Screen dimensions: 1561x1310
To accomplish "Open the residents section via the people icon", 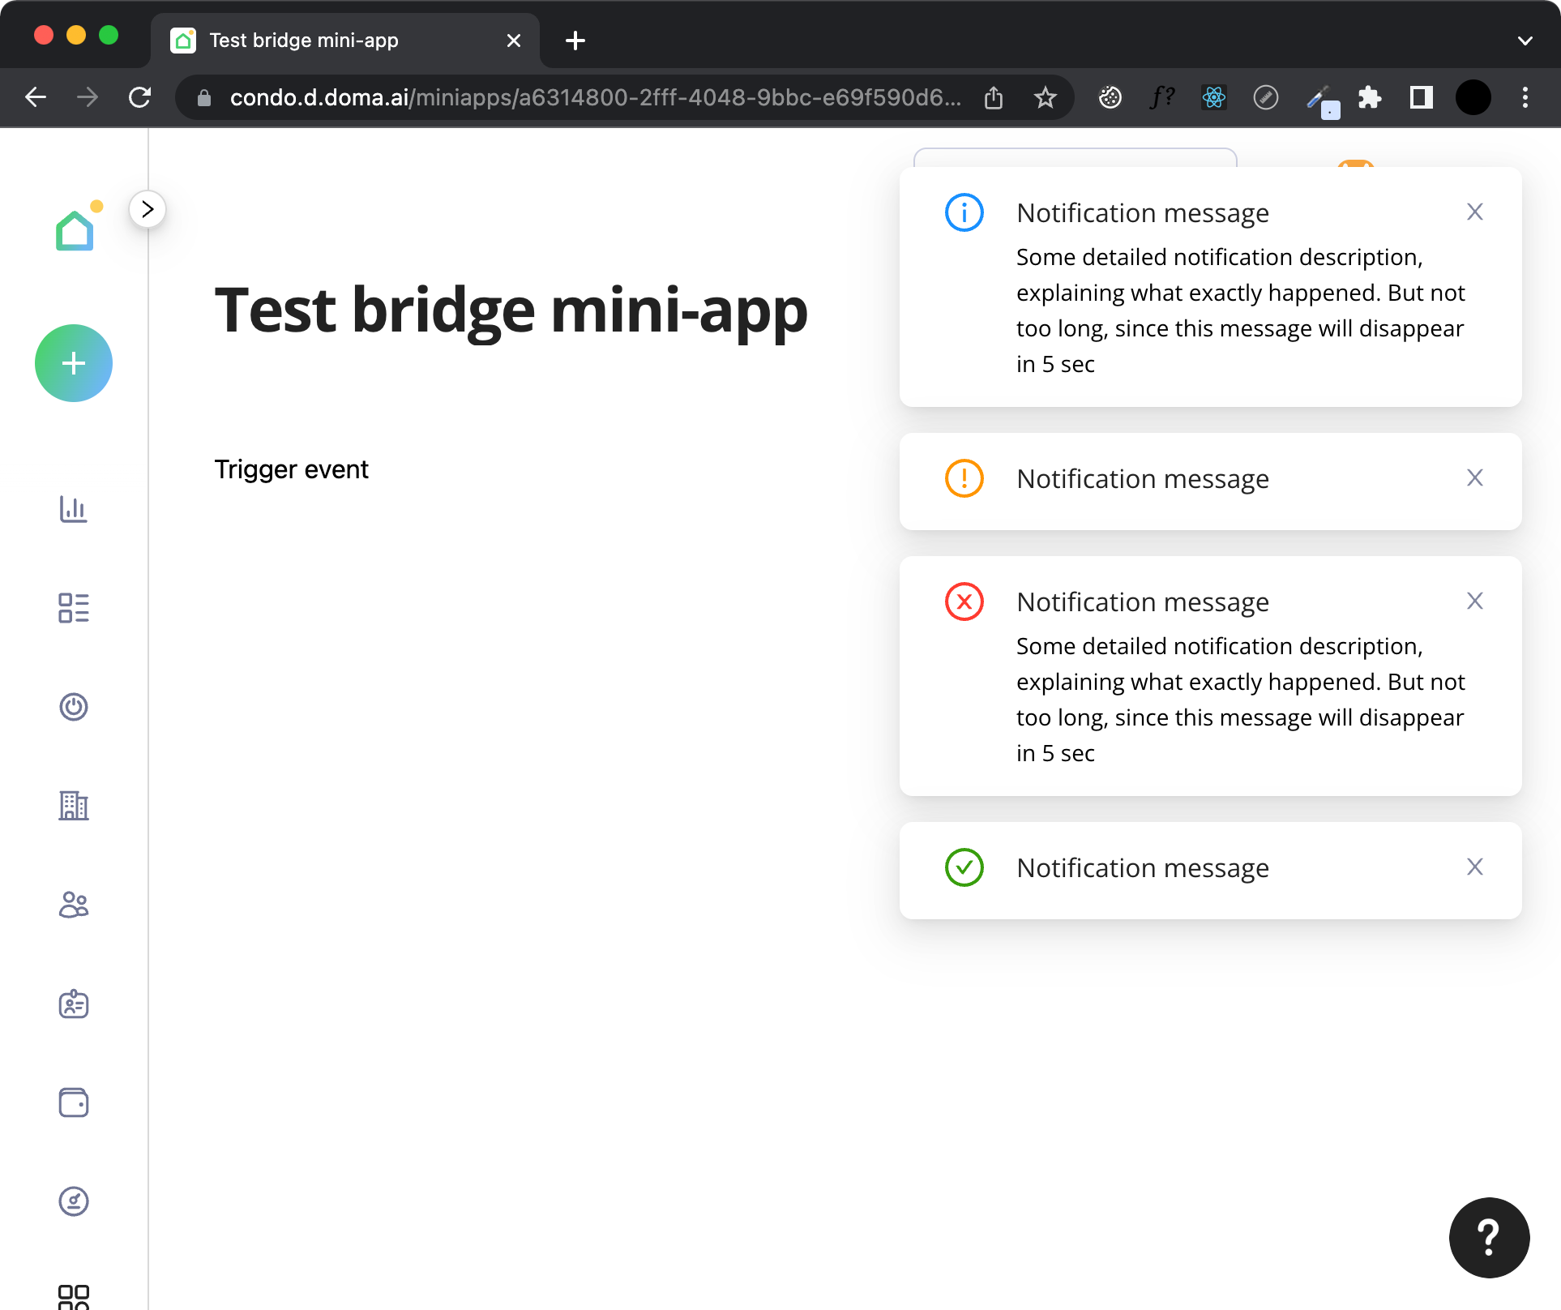I will click(x=74, y=905).
